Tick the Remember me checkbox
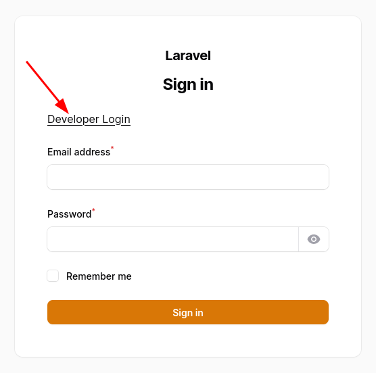 [53, 276]
